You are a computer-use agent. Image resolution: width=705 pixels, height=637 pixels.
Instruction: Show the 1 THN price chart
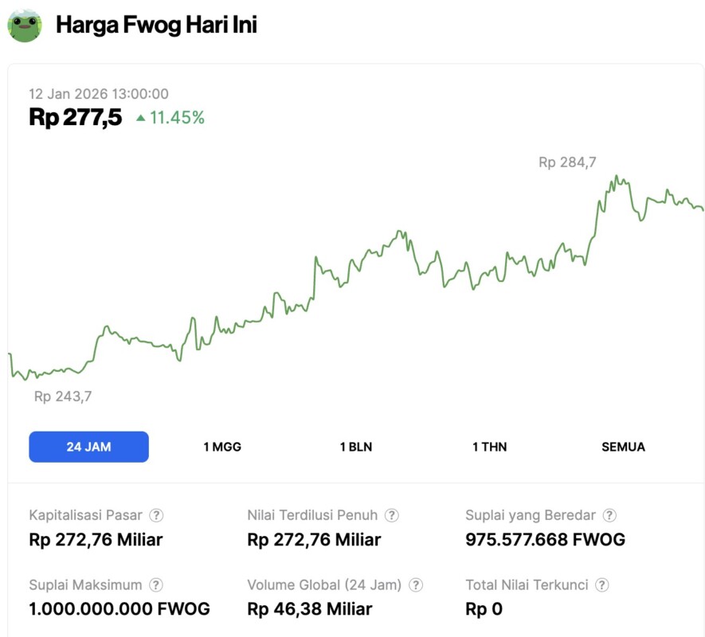(489, 447)
